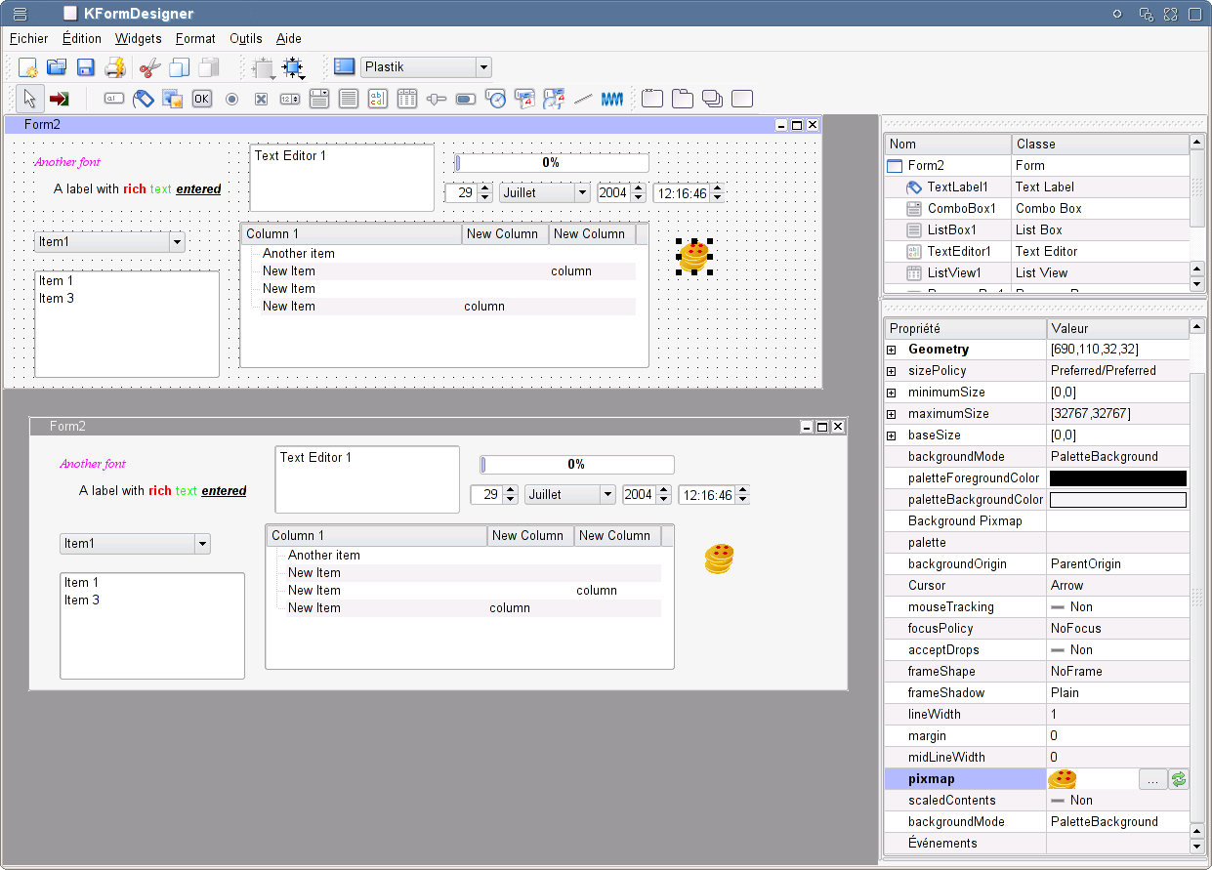Click inside 'Text Editor 1' box in preview form
Viewport: 1212px width, 870px height.
point(367,479)
